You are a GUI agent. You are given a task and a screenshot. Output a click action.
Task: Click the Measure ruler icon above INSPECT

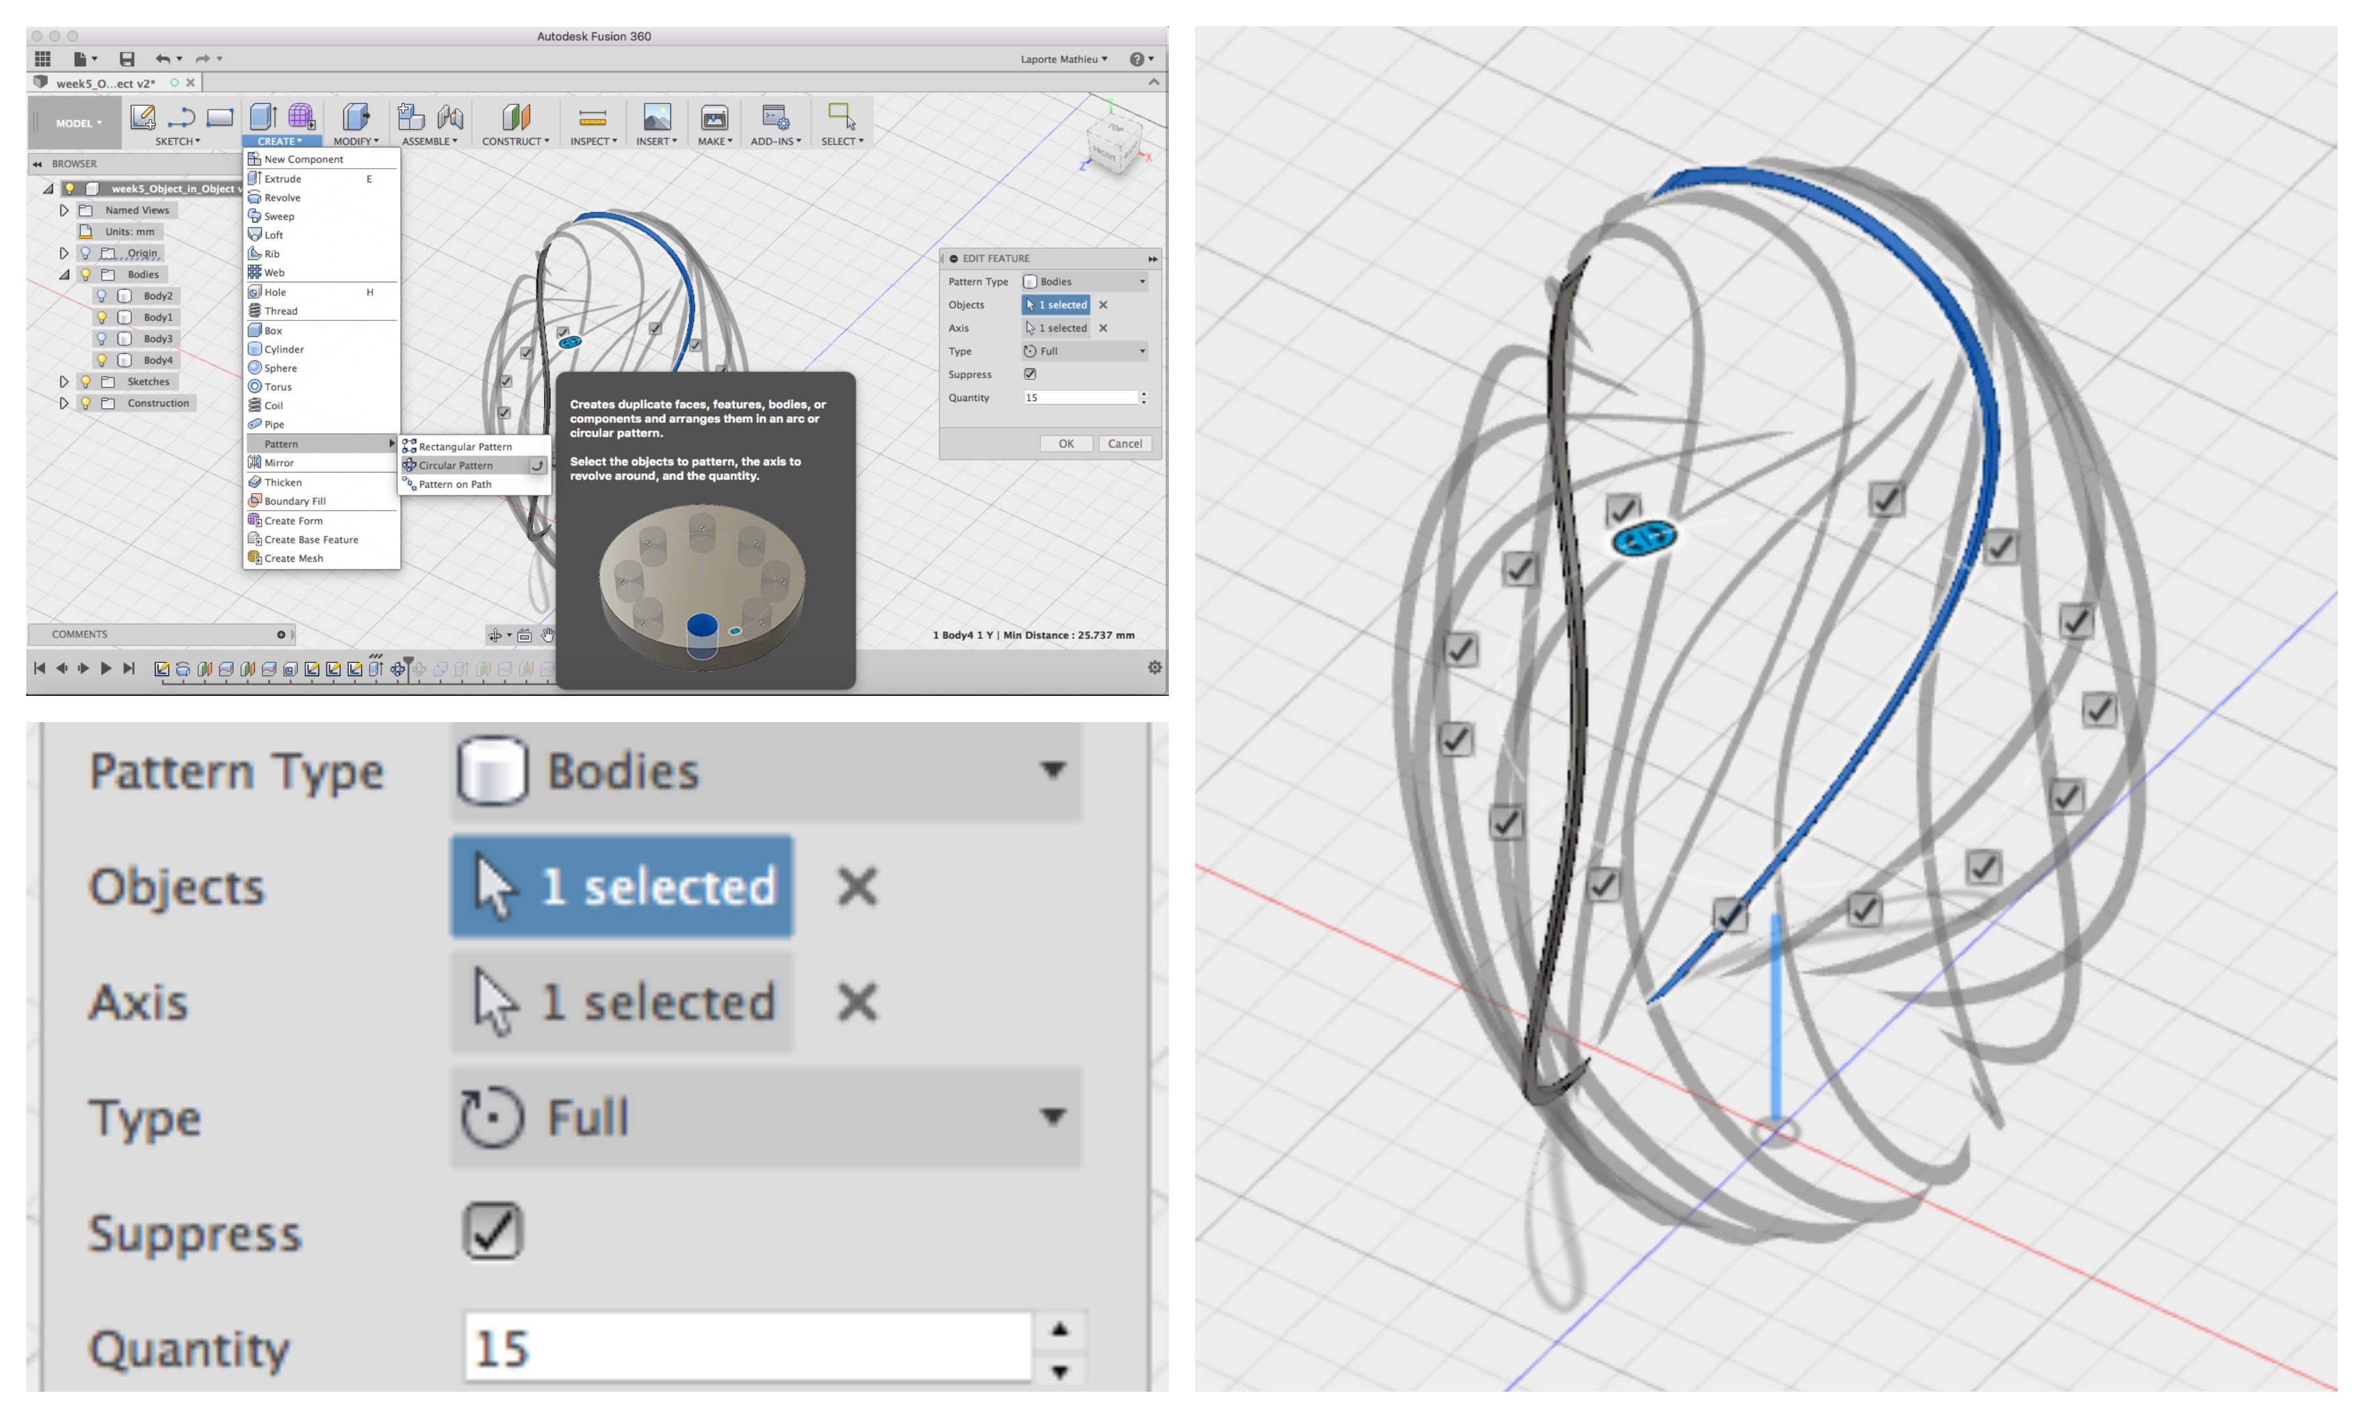[592, 118]
